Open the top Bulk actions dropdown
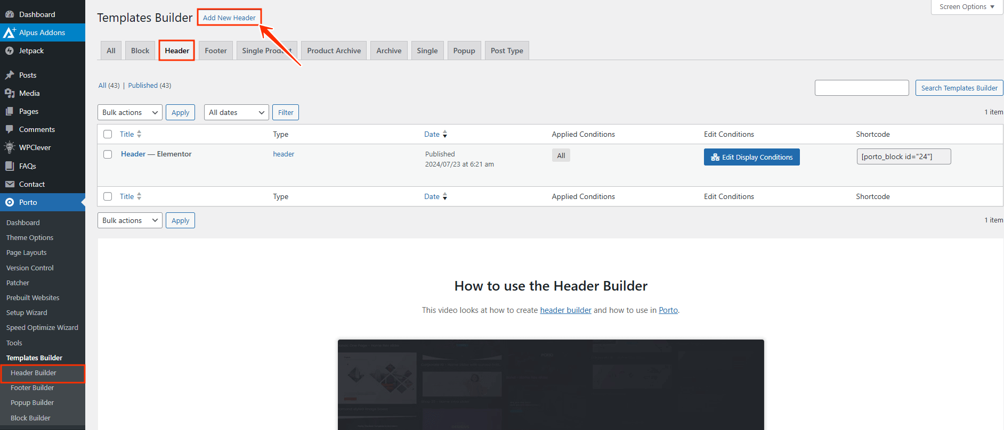 (x=130, y=112)
